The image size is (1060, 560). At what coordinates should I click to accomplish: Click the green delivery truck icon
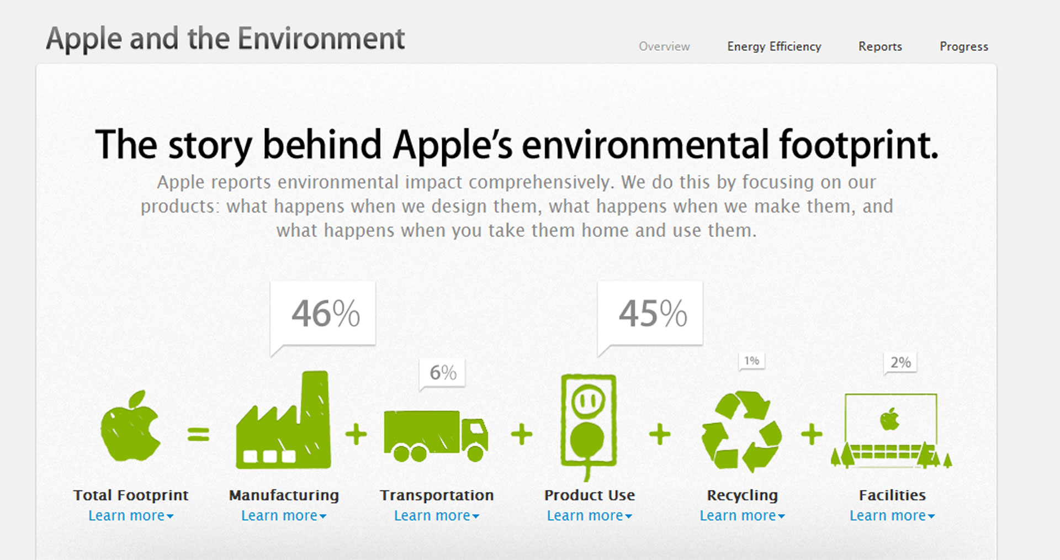pos(436,436)
